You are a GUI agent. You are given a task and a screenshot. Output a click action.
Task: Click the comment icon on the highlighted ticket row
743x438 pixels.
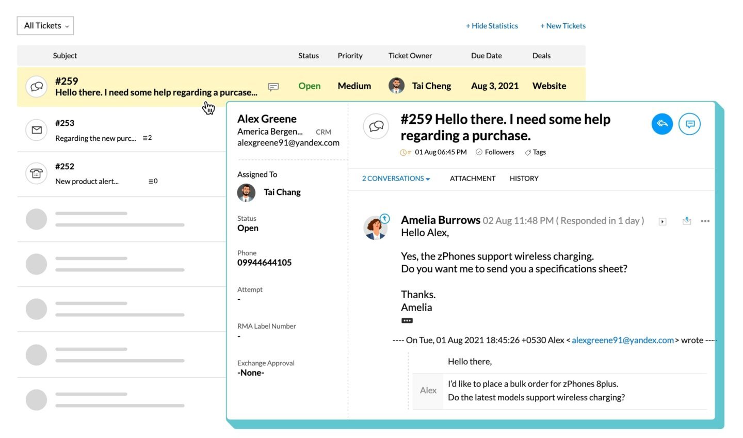pos(273,87)
